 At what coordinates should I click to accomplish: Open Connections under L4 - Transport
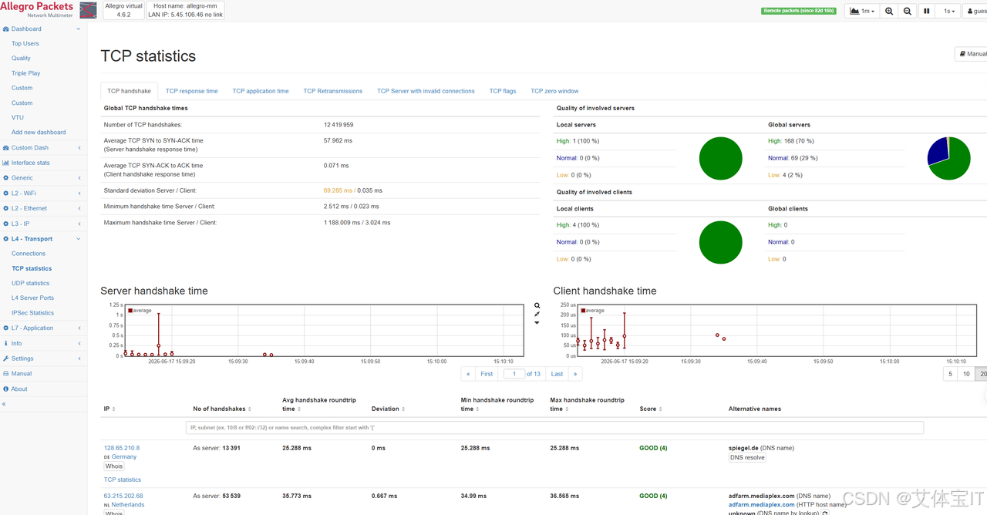tap(29, 254)
